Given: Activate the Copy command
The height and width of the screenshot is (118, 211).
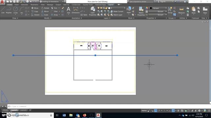Looking at the screenshot, I should [x=35, y=11].
